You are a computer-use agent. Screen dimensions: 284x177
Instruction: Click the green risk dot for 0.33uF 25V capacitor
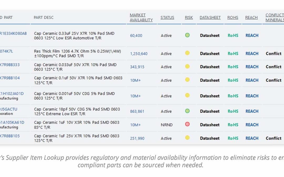[187, 35]
